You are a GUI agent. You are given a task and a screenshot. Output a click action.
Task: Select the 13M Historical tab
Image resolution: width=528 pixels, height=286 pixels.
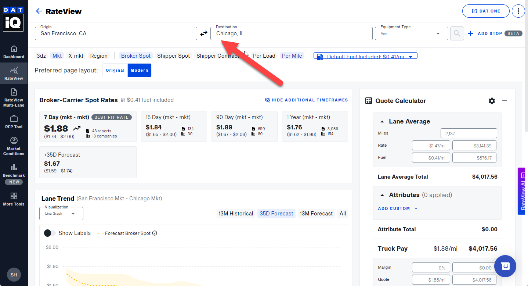(235, 214)
